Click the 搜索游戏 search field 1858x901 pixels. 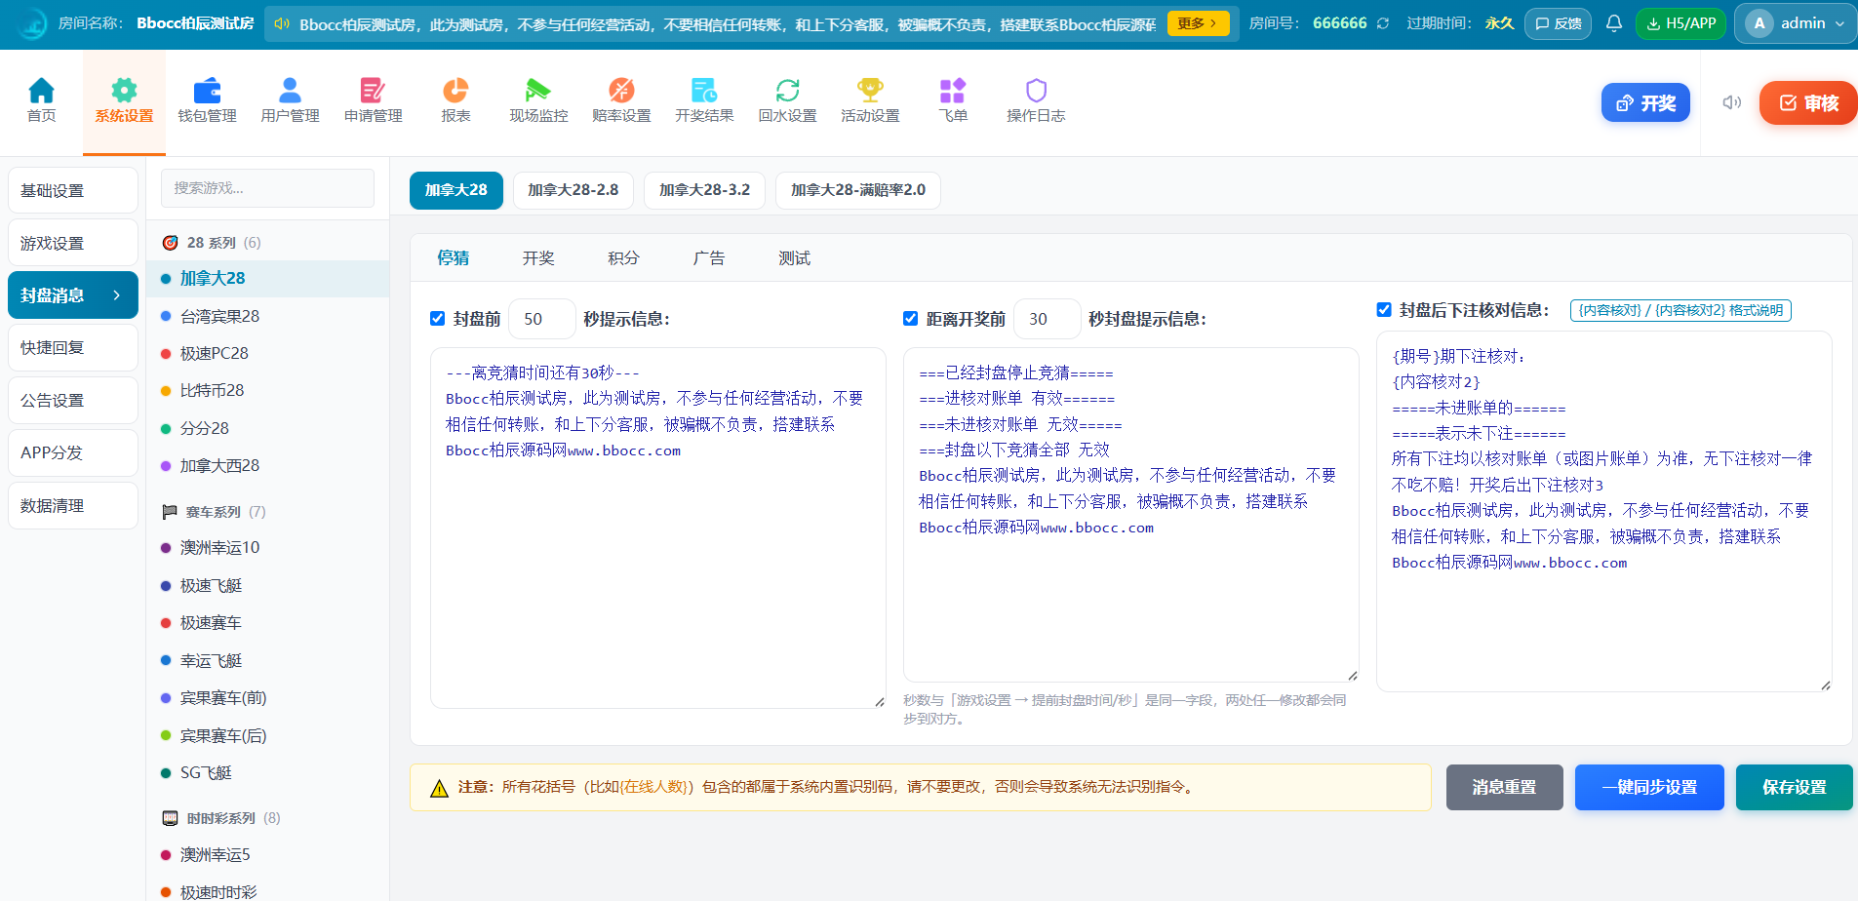267,188
